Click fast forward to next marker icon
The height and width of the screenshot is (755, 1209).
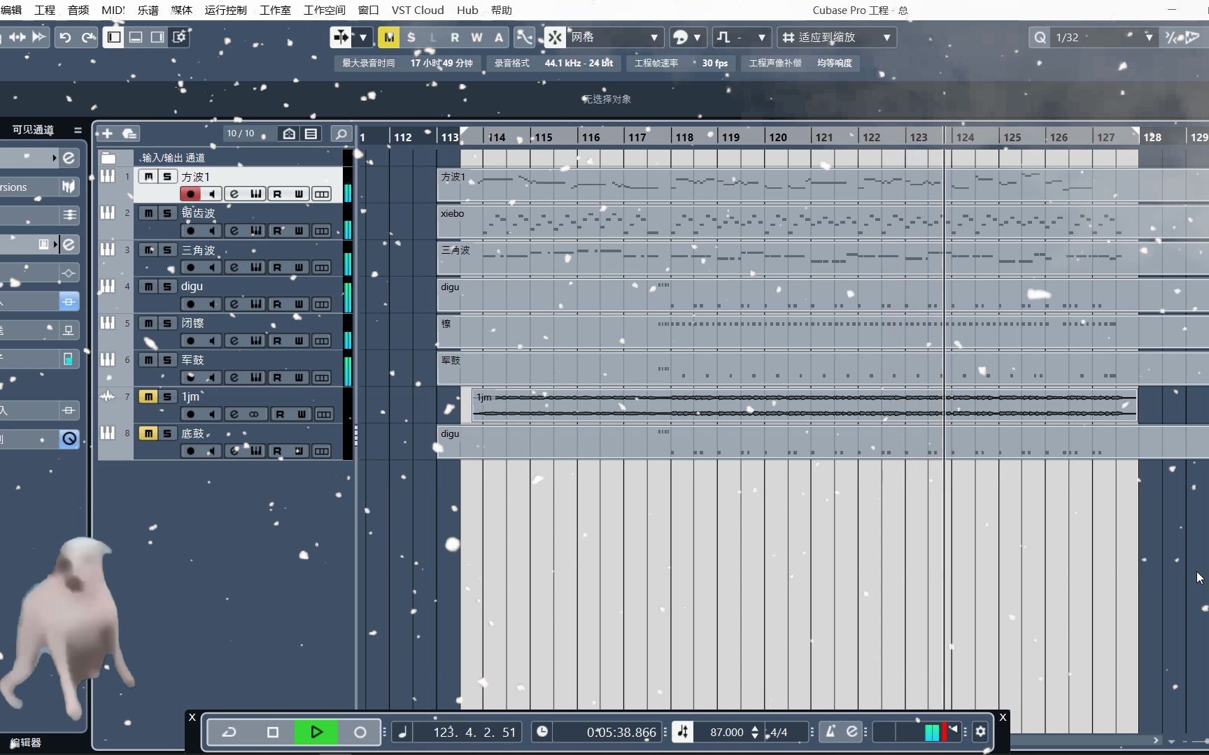click(x=39, y=38)
